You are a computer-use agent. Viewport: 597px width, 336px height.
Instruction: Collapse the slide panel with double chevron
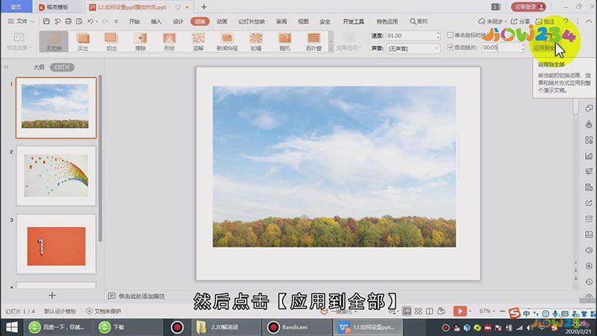click(x=7, y=67)
